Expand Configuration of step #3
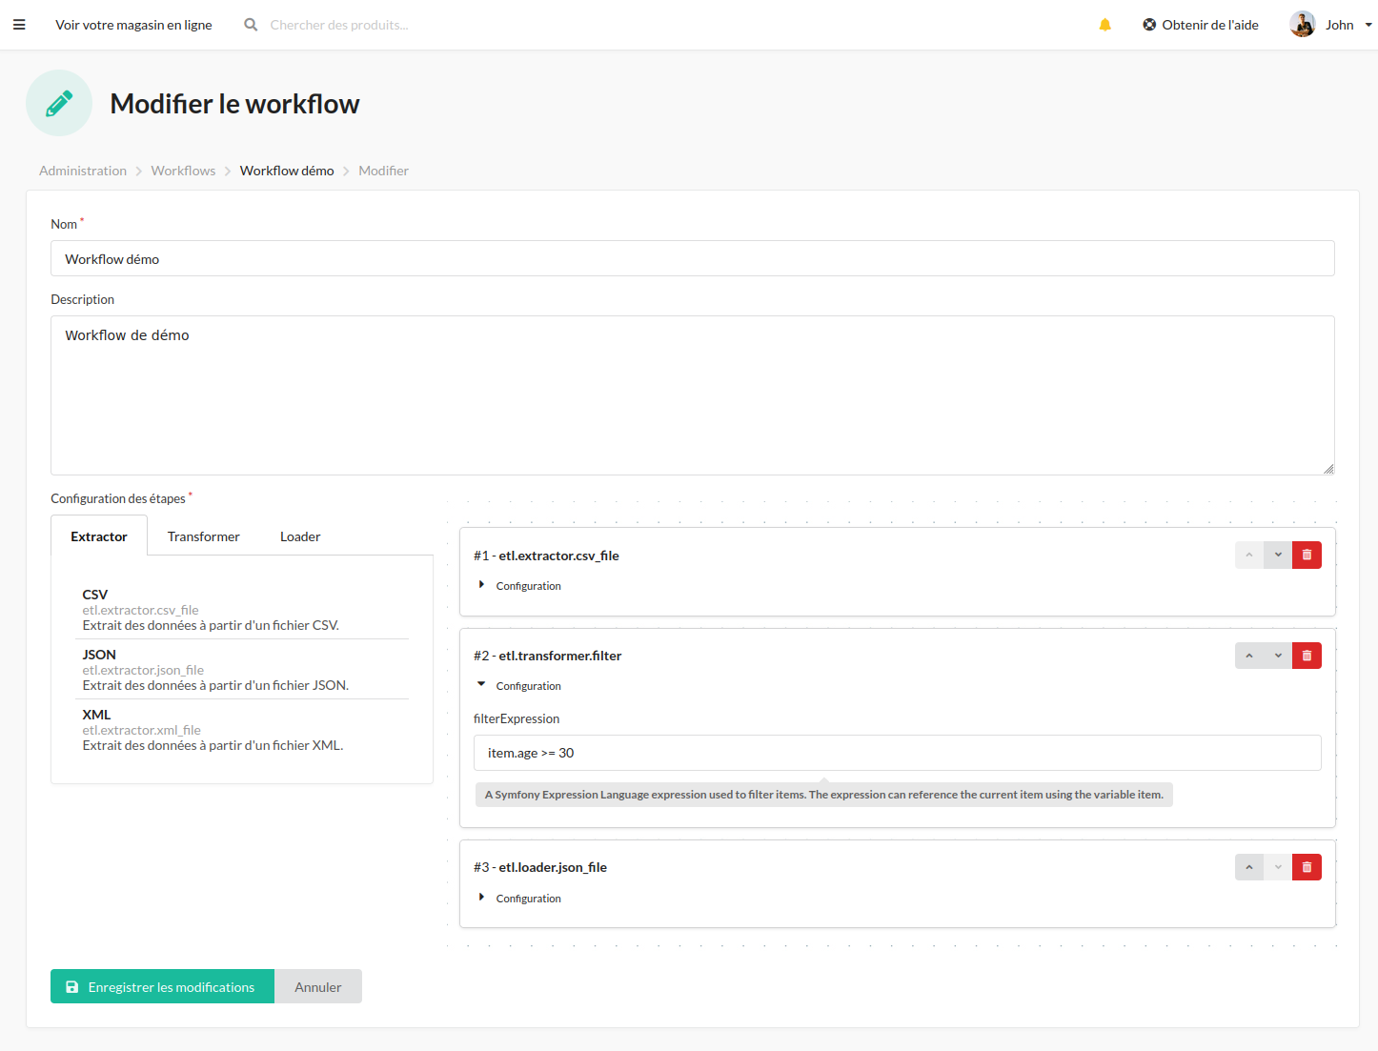This screenshot has height=1051, width=1378. pos(518,898)
